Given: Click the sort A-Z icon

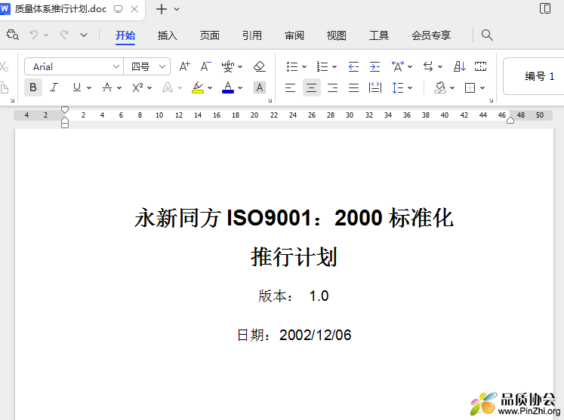Looking at the screenshot, I should (x=459, y=66).
